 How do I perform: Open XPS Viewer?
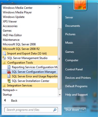click(10, 22)
